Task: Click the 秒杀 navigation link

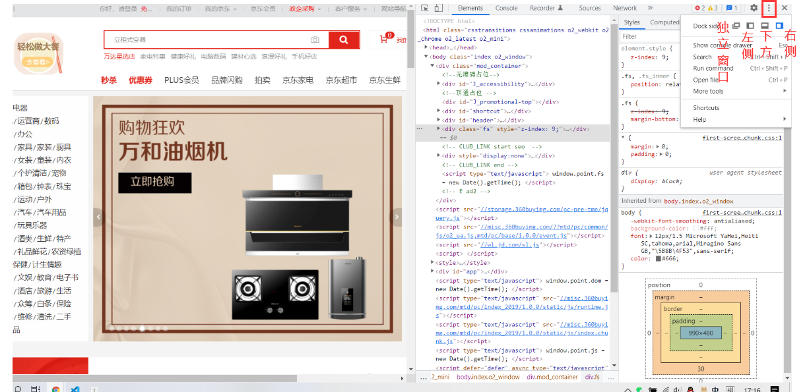Action: tap(109, 80)
